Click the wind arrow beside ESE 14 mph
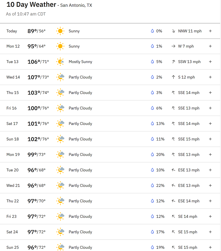The width and height of the screenshot is (221, 251). 173,201
